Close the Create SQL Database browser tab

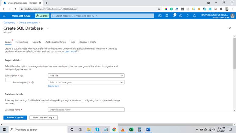pos(40,3)
